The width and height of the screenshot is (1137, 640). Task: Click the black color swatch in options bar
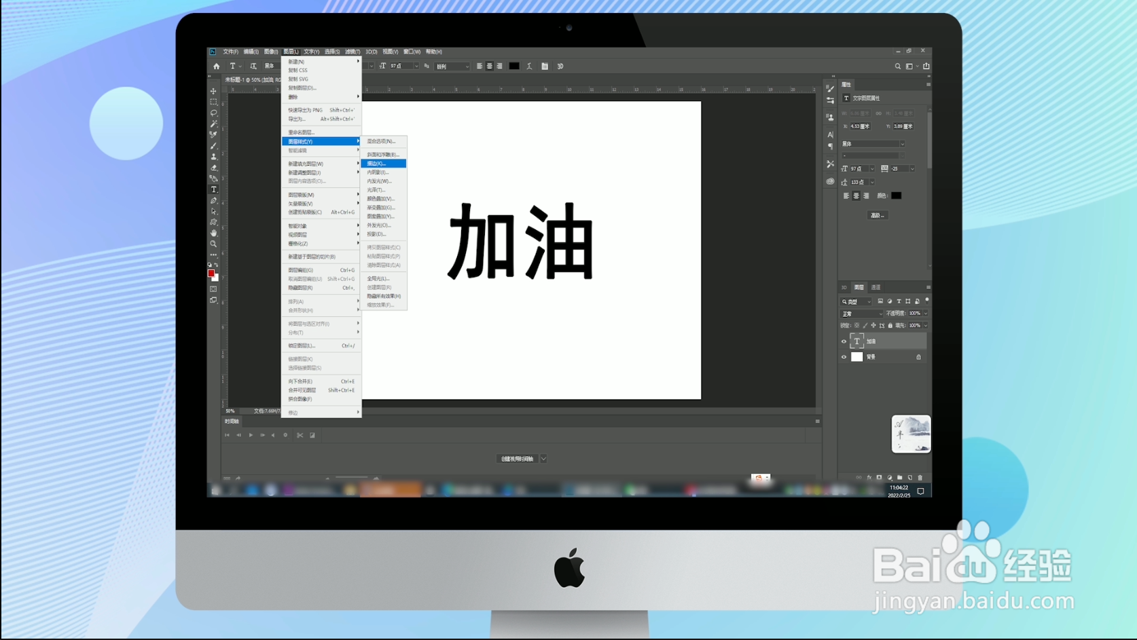tap(513, 66)
